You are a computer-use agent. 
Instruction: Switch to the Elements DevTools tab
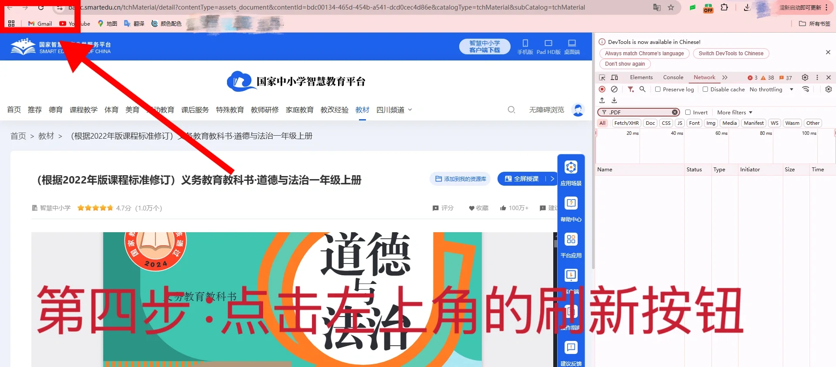[x=641, y=77]
